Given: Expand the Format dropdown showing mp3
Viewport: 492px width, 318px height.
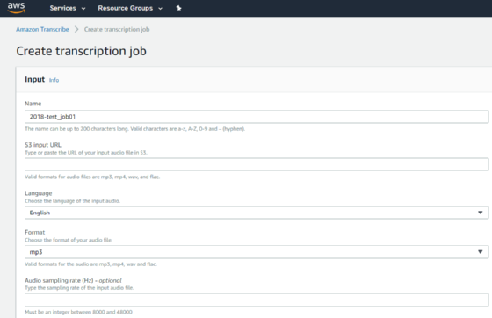Looking at the screenshot, I should (257, 252).
